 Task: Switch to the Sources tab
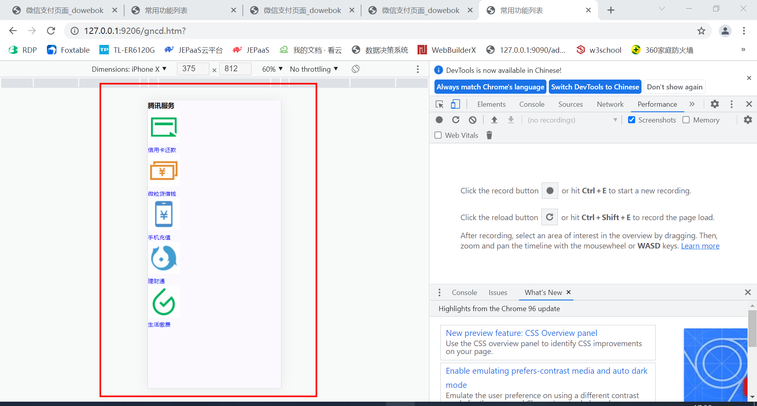click(571, 104)
